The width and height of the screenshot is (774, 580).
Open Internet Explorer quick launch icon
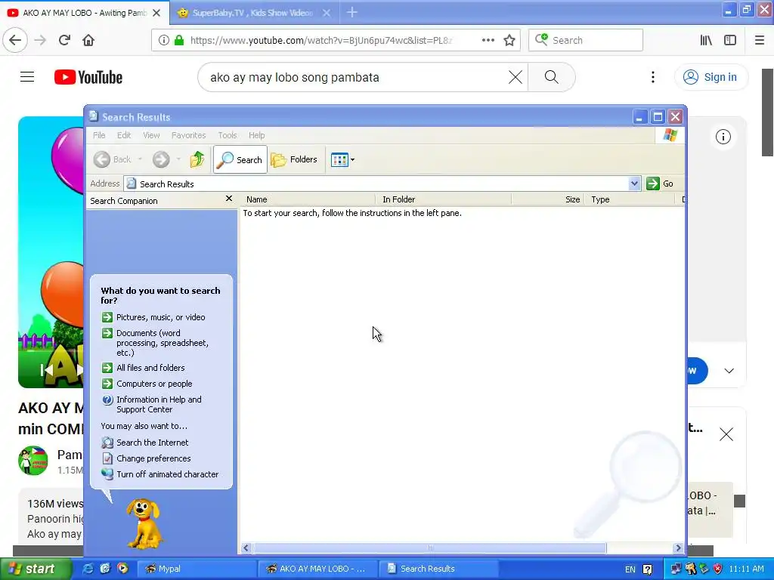88,569
